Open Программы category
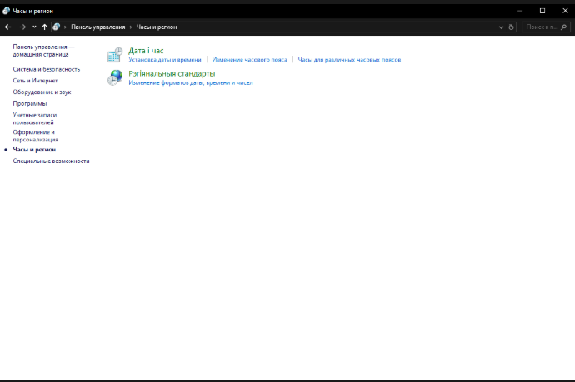The image size is (575, 382). tap(30, 103)
